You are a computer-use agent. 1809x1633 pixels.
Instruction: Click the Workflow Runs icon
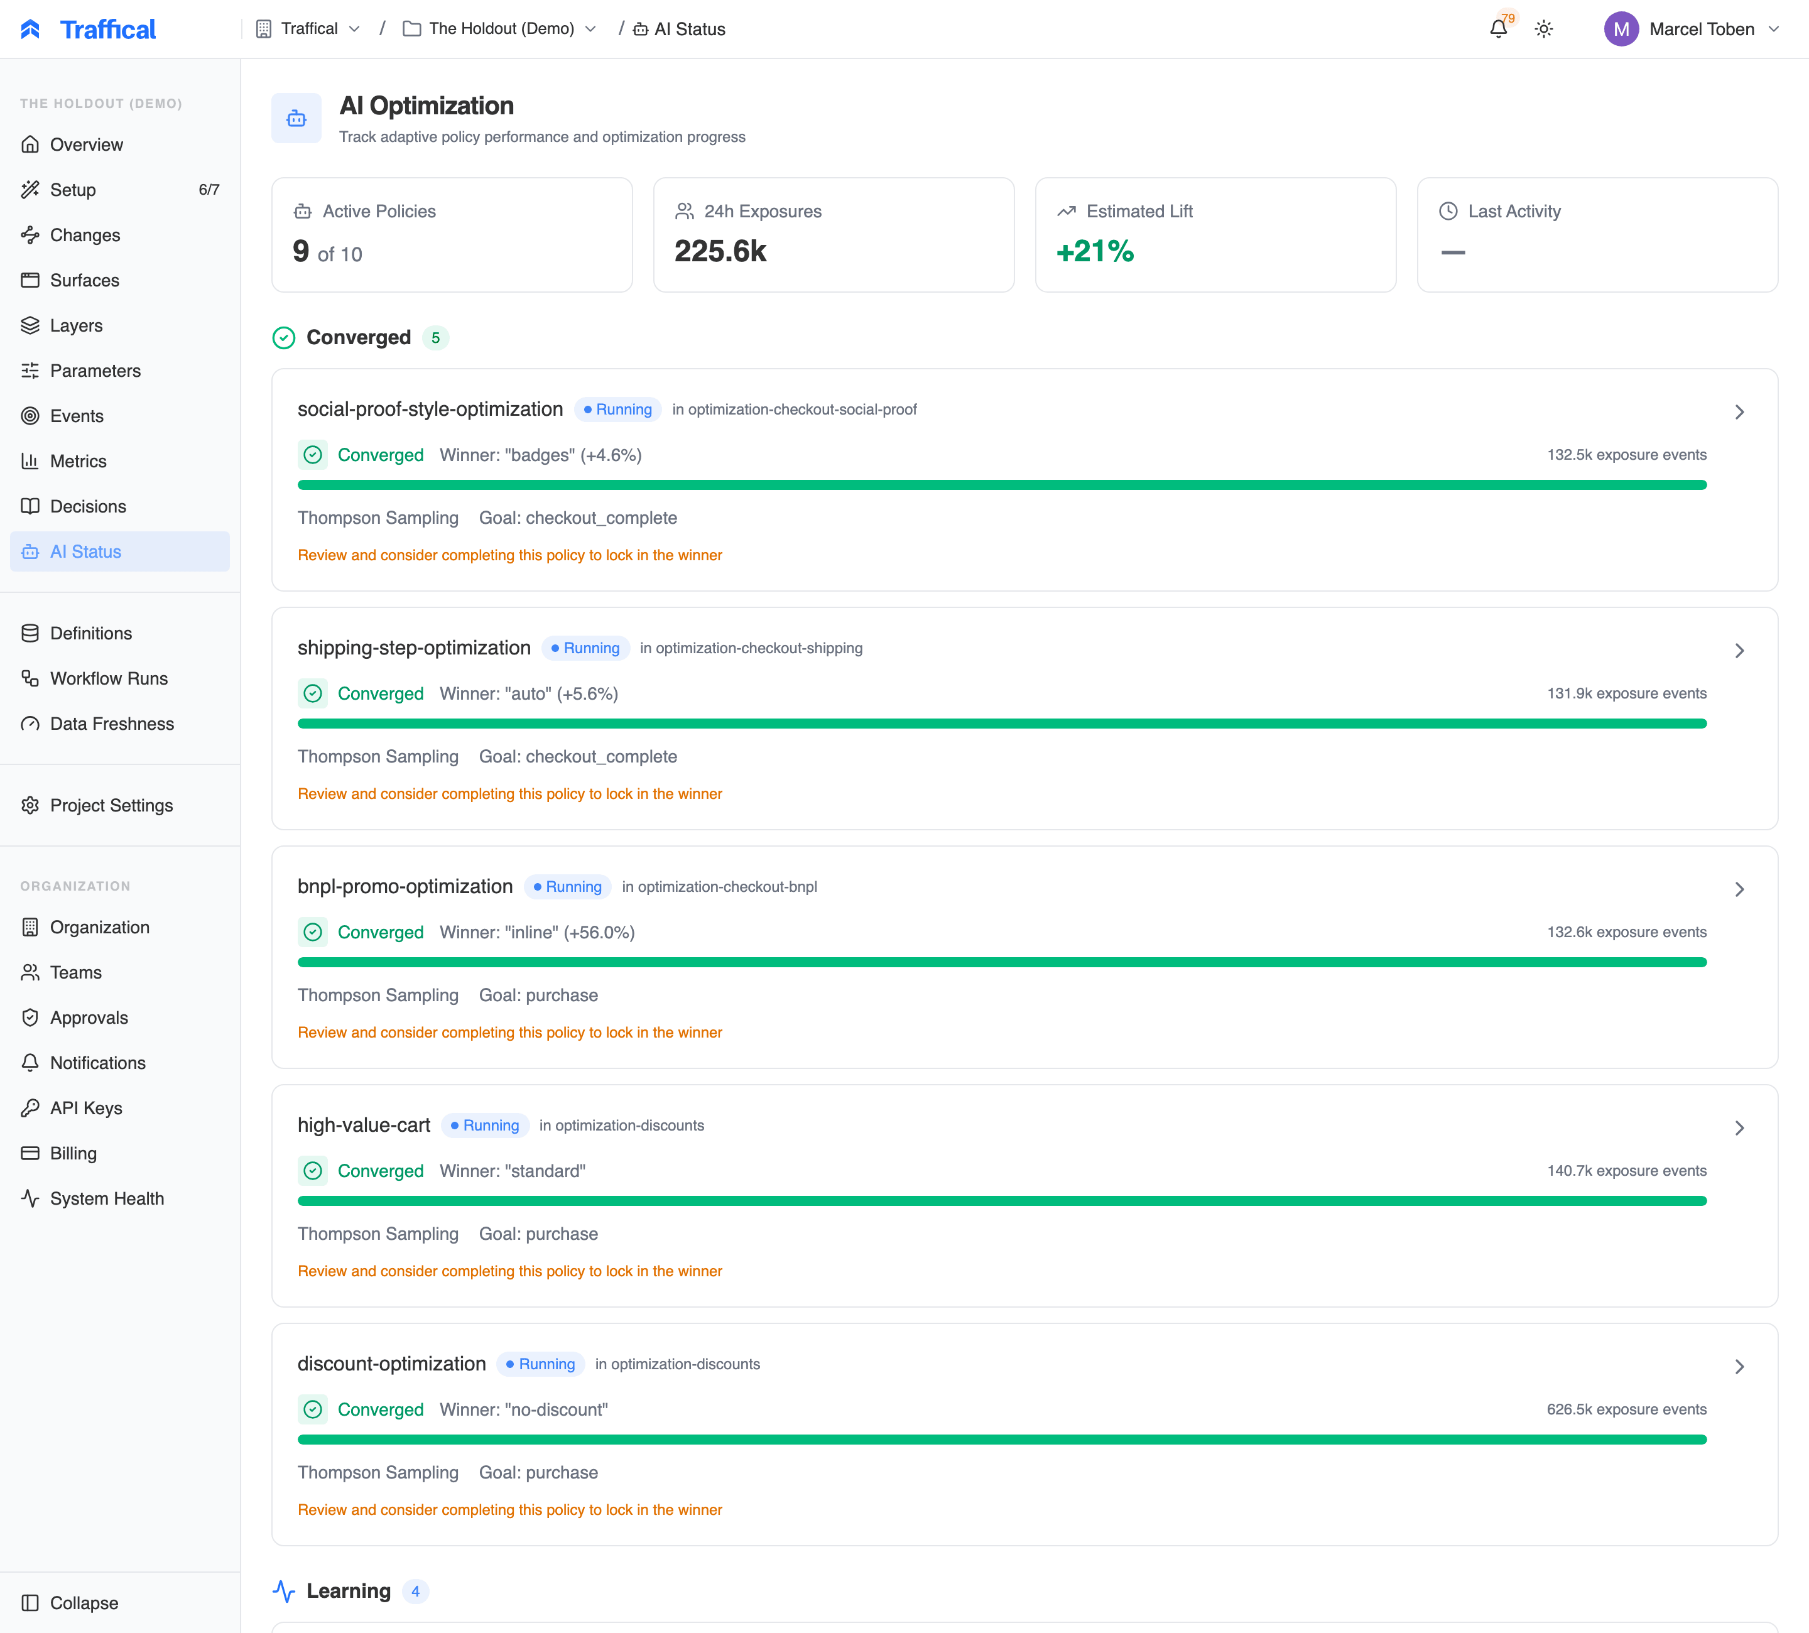coord(31,678)
